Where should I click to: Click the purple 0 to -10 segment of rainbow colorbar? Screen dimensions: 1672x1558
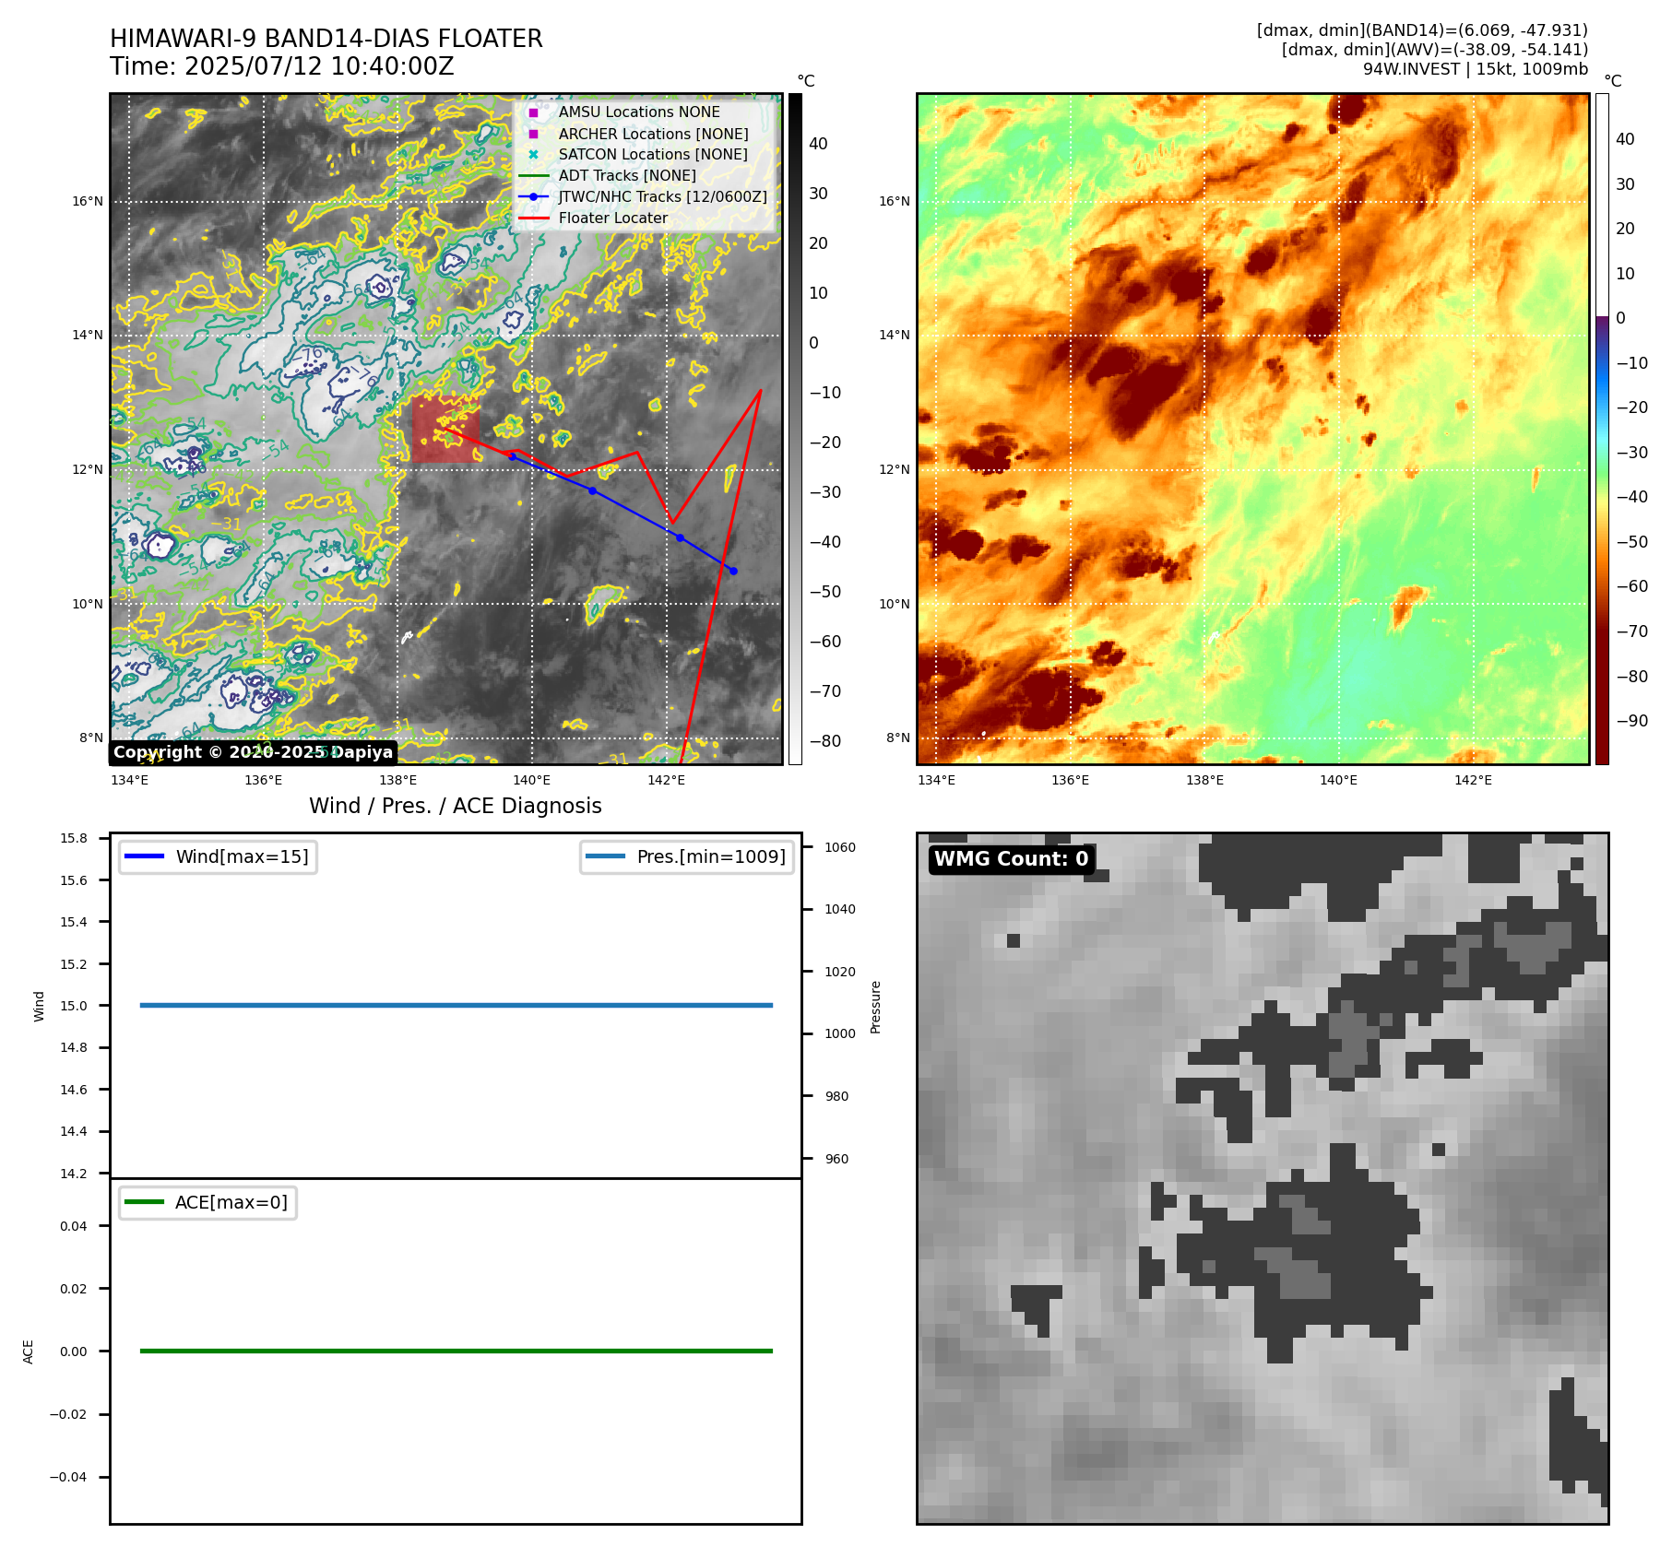point(1602,339)
